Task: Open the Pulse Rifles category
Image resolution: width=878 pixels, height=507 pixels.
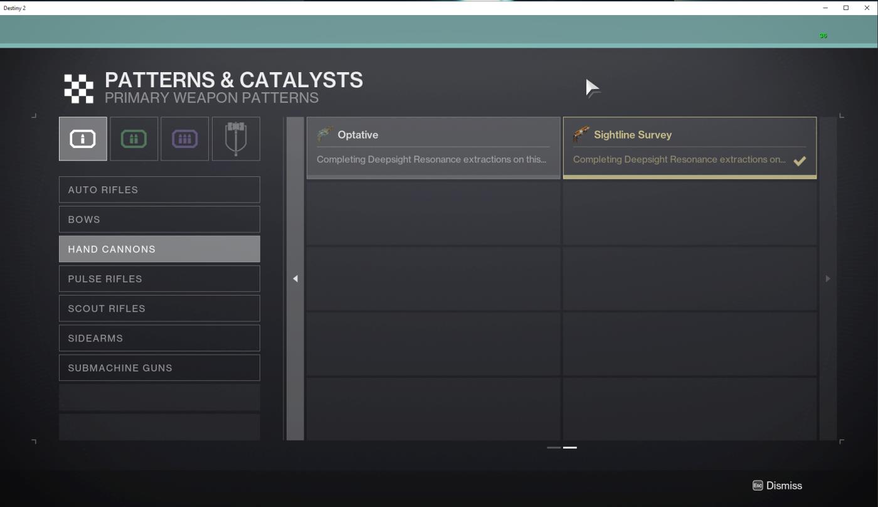Action: [x=159, y=279]
